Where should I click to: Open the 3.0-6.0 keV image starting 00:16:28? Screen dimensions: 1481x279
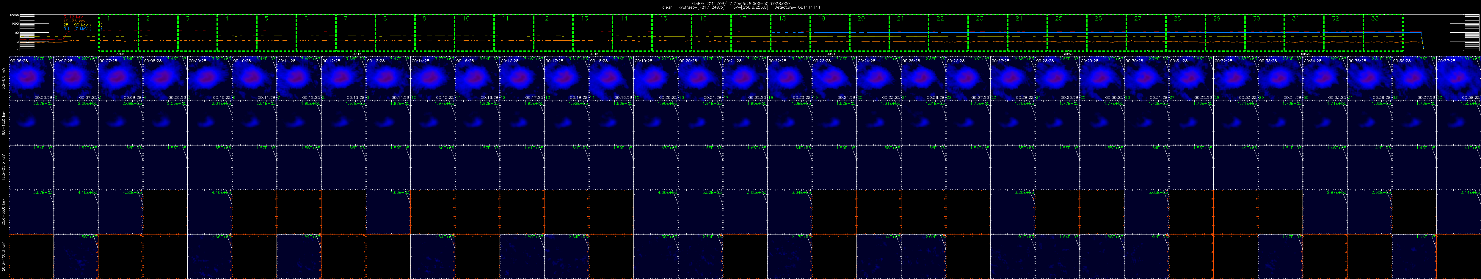[x=521, y=78]
